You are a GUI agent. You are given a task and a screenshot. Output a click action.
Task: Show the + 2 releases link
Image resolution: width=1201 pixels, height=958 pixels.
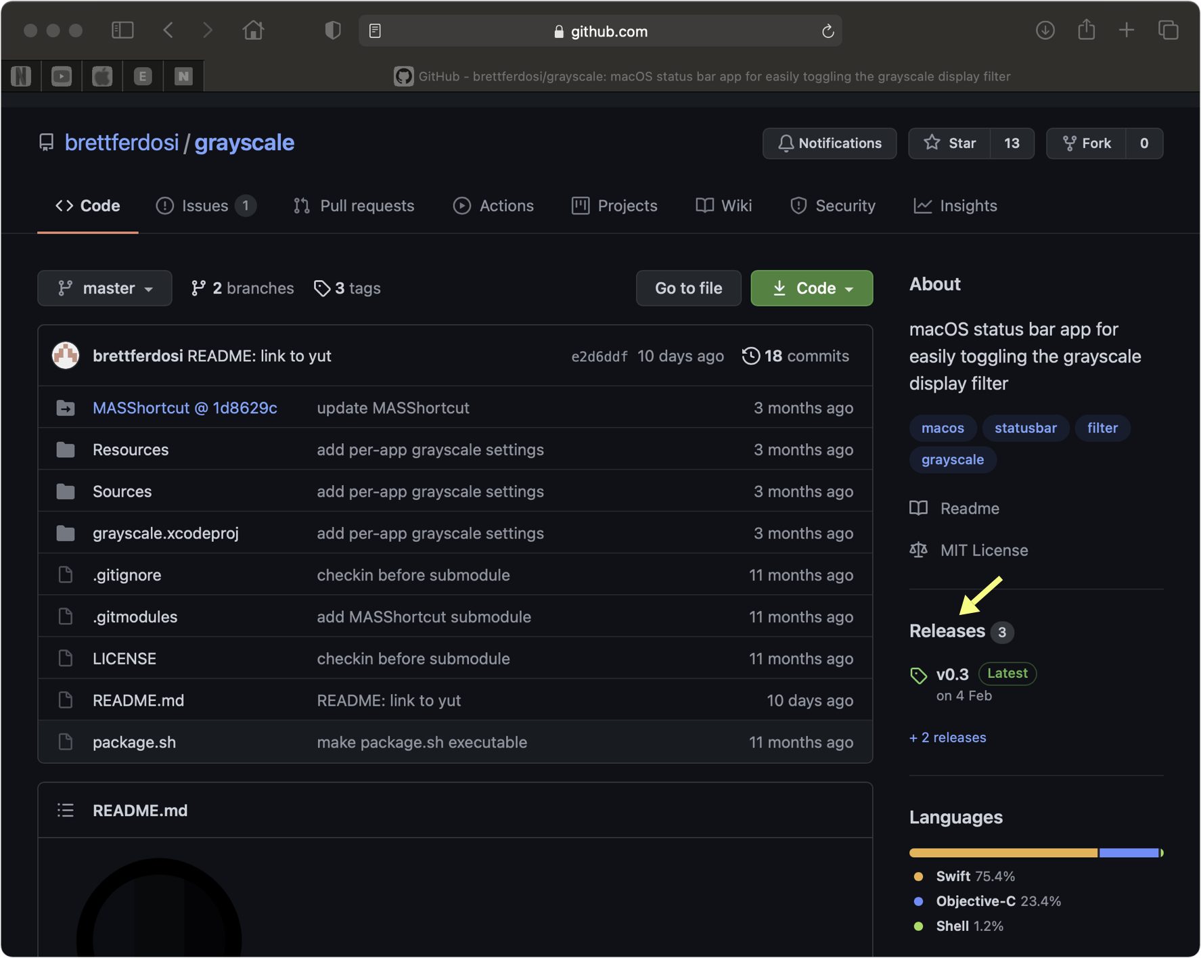948,738
